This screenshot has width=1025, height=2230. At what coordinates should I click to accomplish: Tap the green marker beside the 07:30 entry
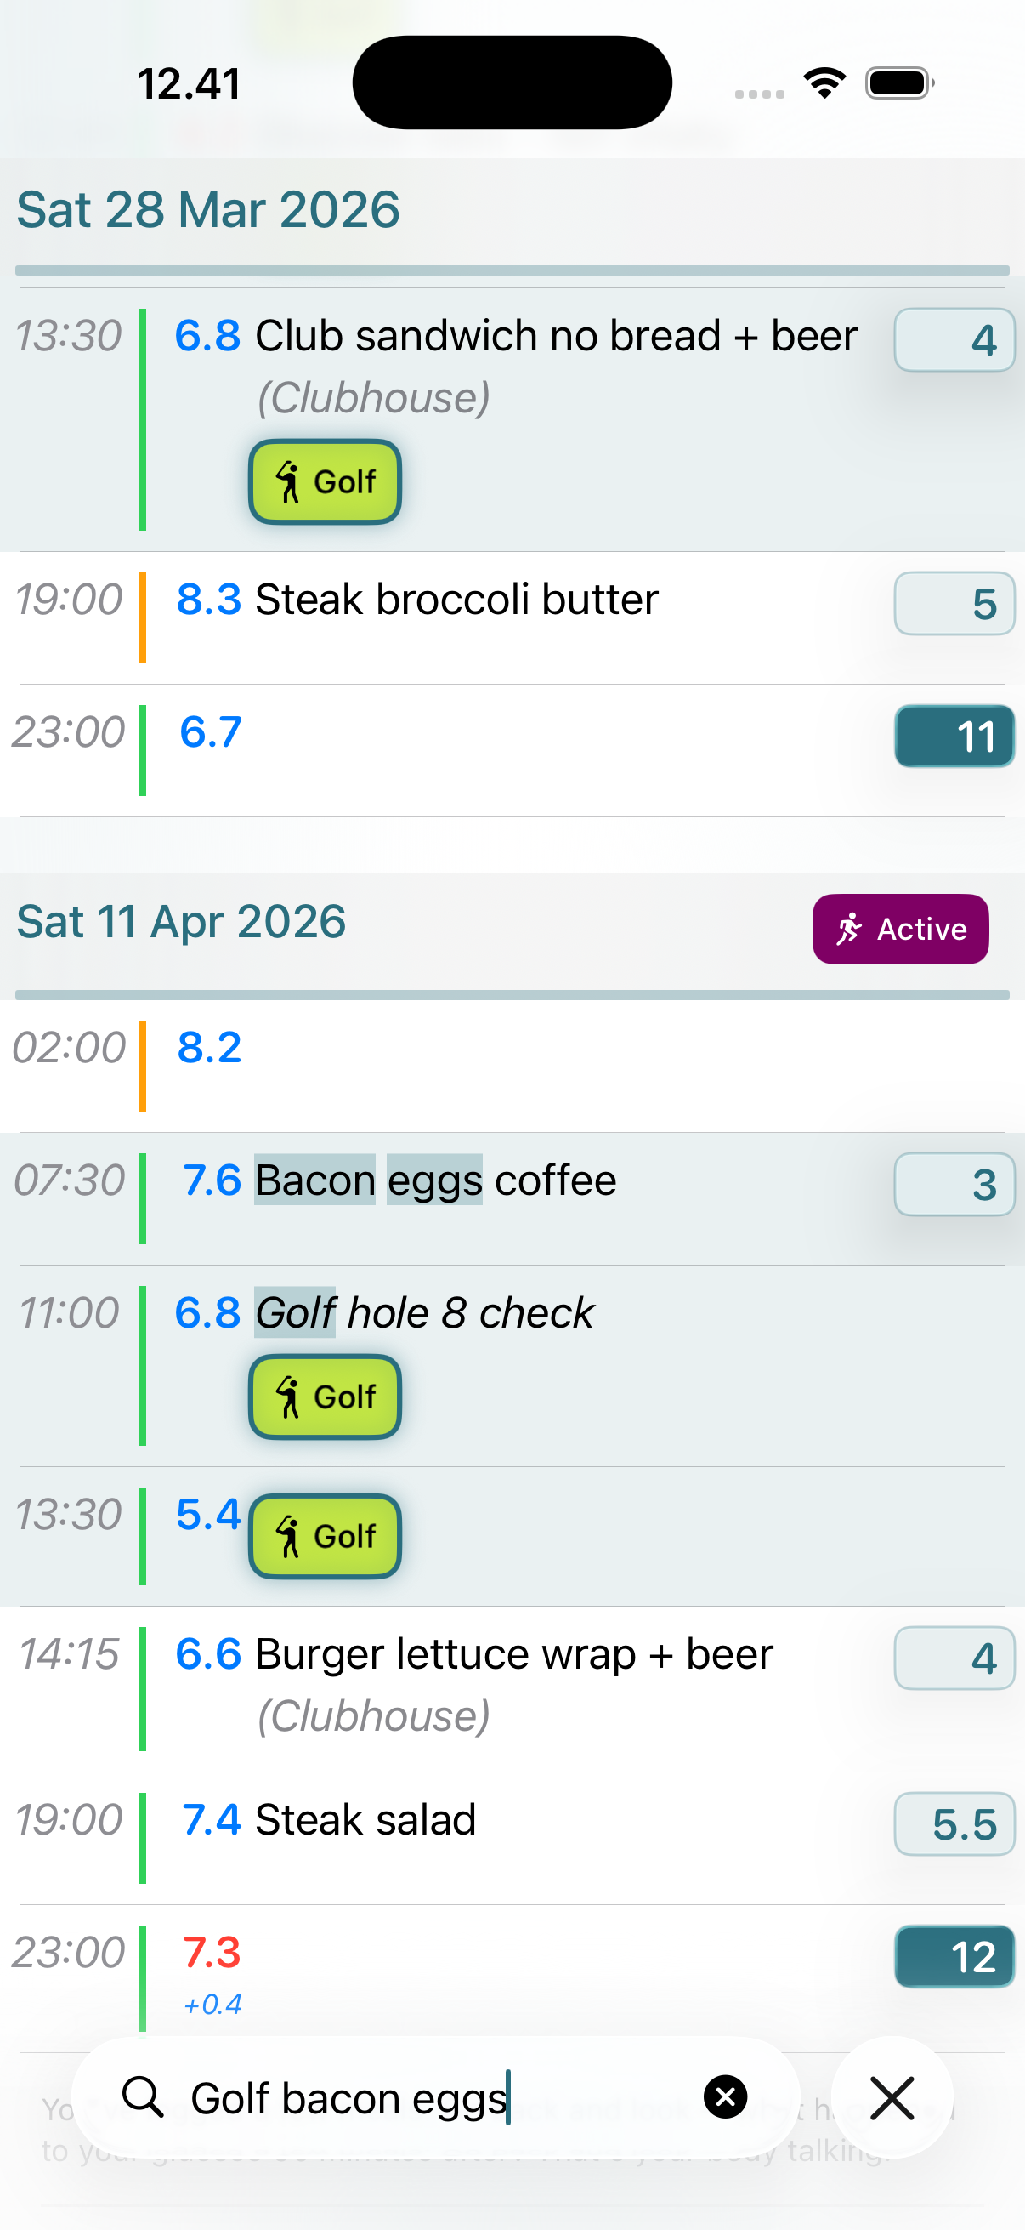[x=141, y=1199]
